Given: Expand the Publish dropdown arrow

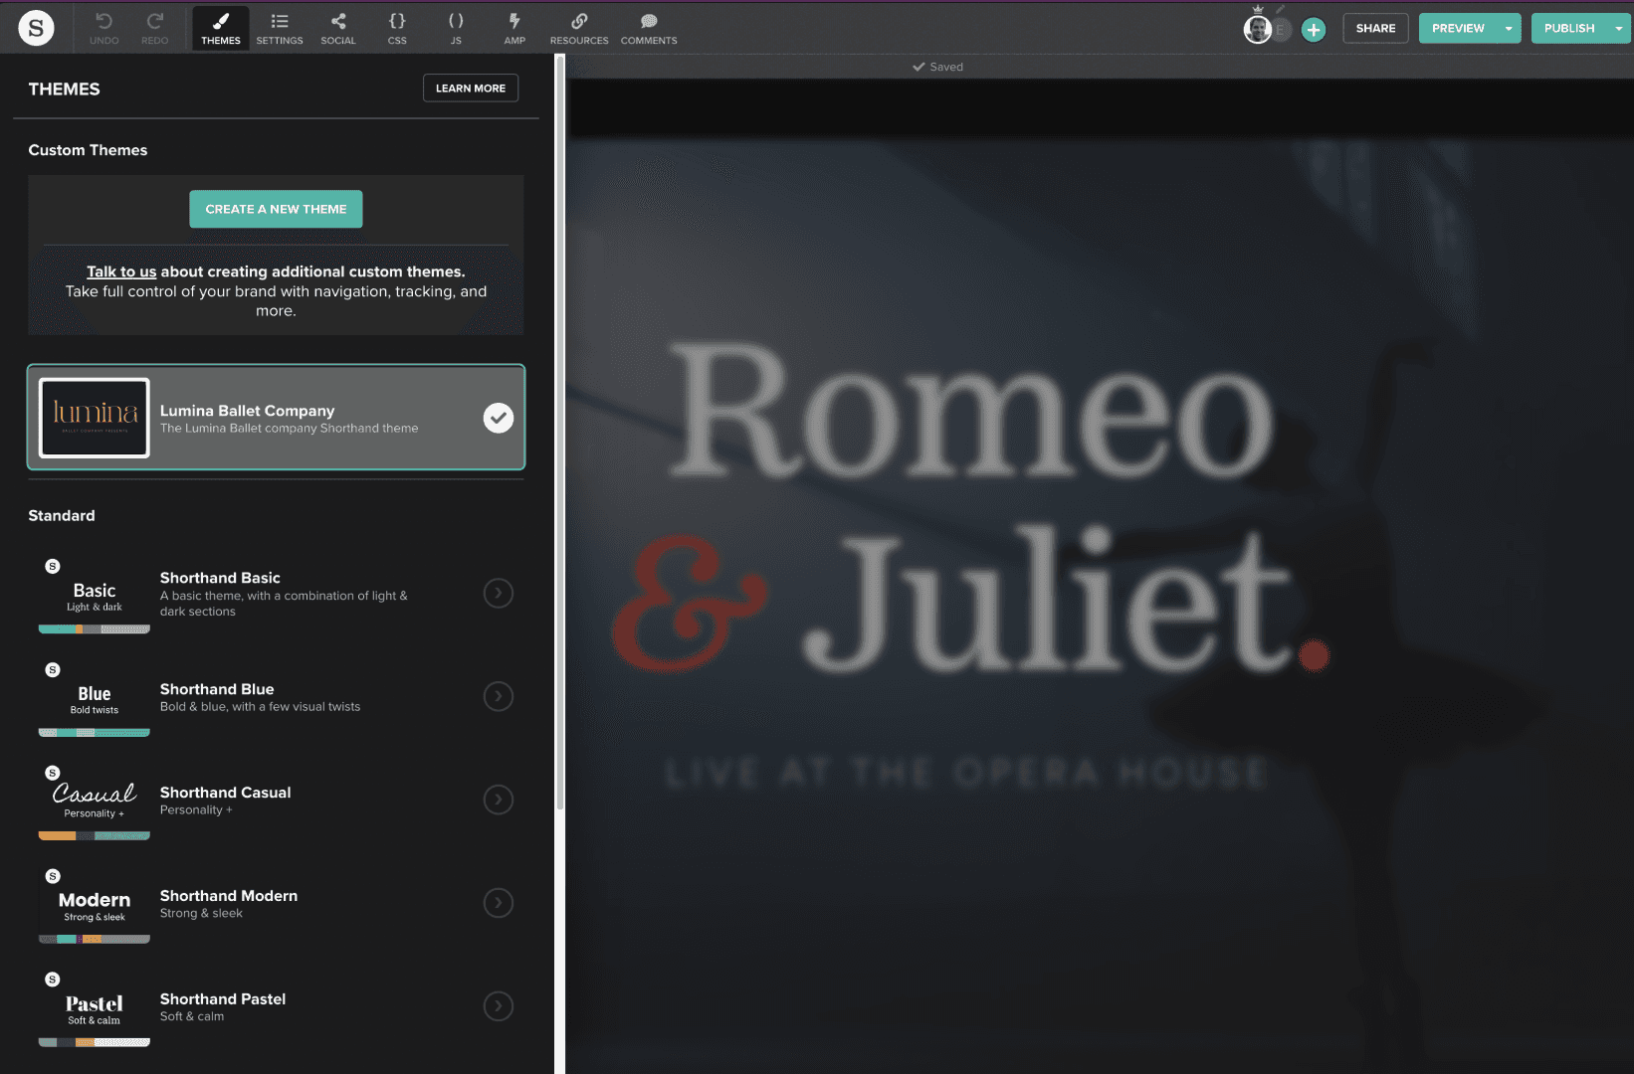Looking at the screenshot, I should click(x=1619, y=28).
